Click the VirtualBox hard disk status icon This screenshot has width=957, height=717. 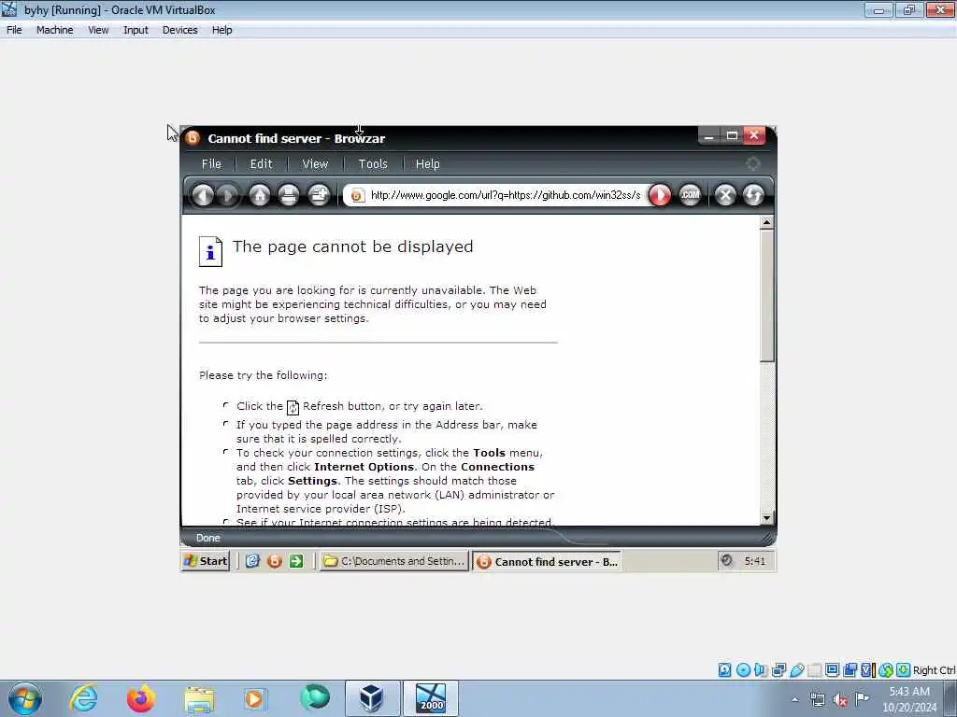[724, 670]
